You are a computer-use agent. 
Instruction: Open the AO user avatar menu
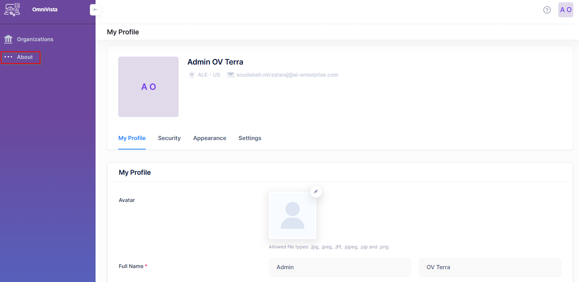pyautogui.click(x=565, y=10)
